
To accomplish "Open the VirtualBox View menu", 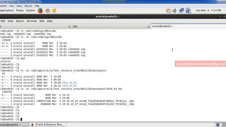I will (x=12, y=6).
